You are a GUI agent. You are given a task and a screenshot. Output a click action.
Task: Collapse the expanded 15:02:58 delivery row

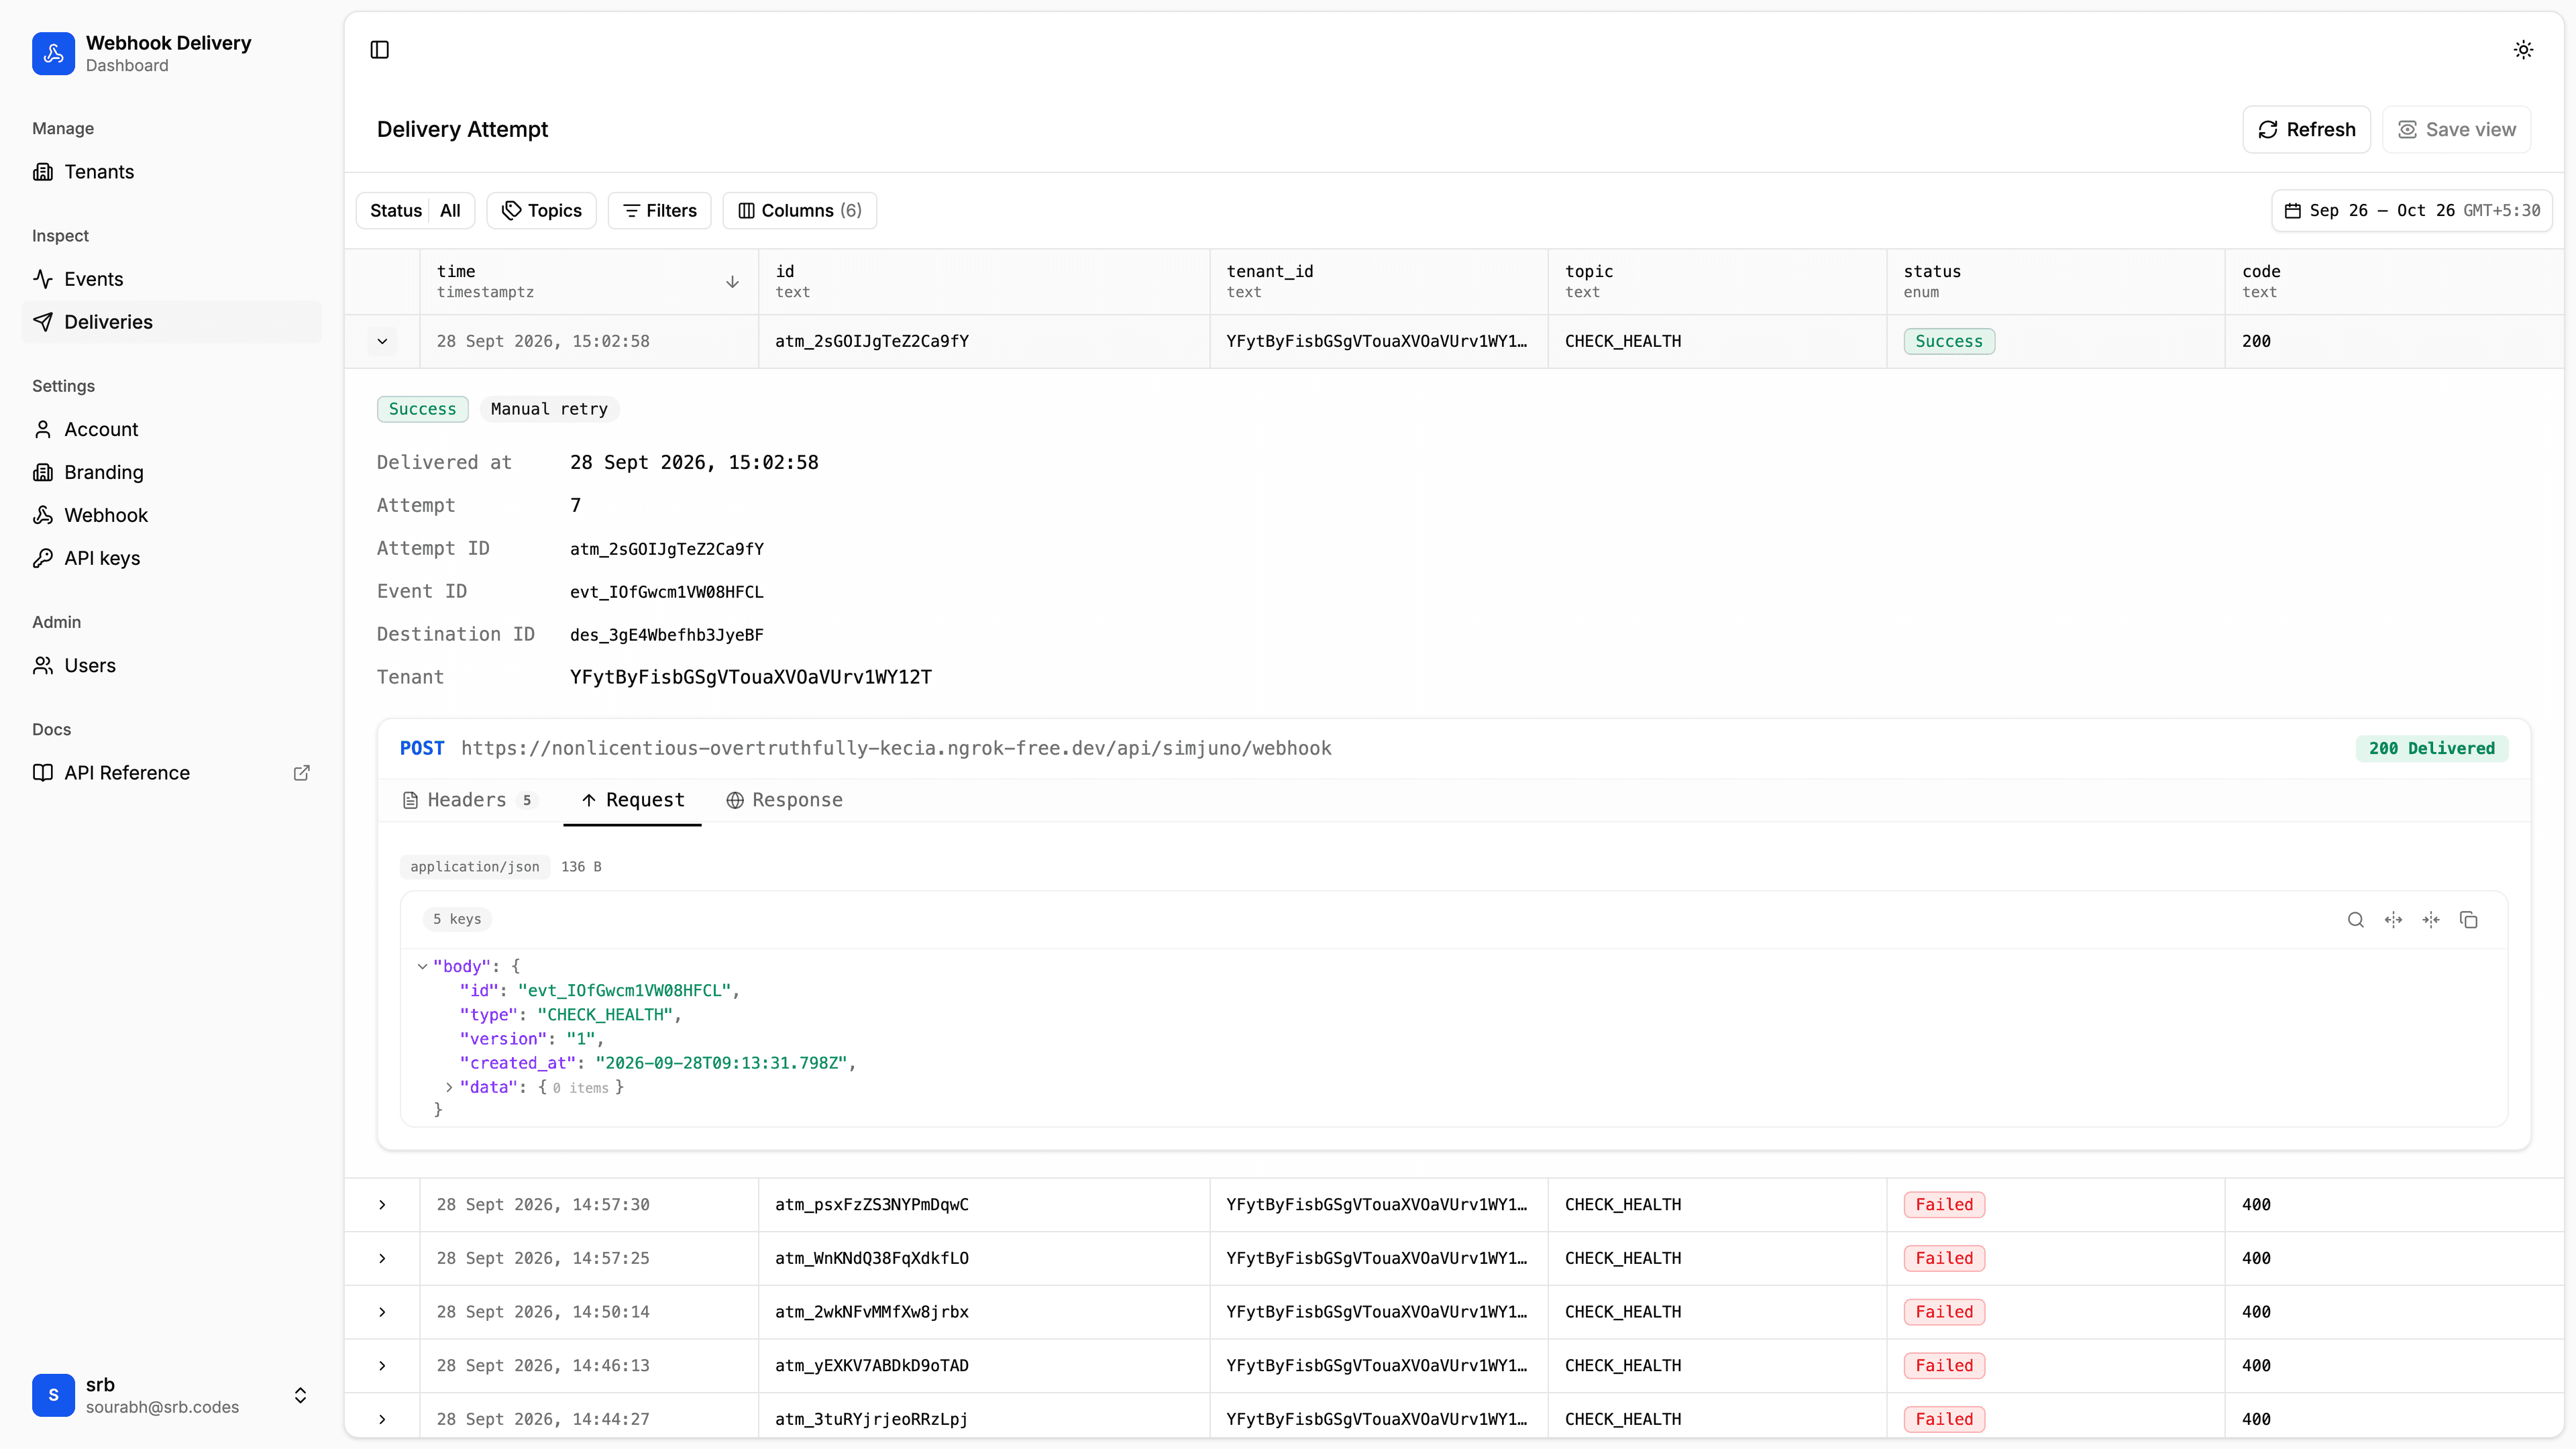click(382, 342)
